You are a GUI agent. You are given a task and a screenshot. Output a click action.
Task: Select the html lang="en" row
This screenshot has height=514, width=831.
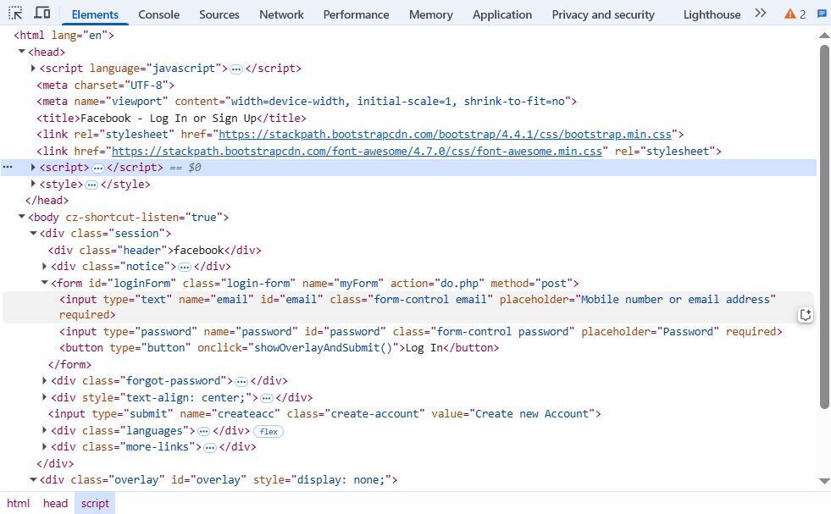[x=64, y=36]
